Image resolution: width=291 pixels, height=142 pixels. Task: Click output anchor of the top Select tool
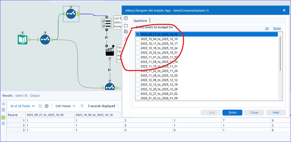coord(78,14)
